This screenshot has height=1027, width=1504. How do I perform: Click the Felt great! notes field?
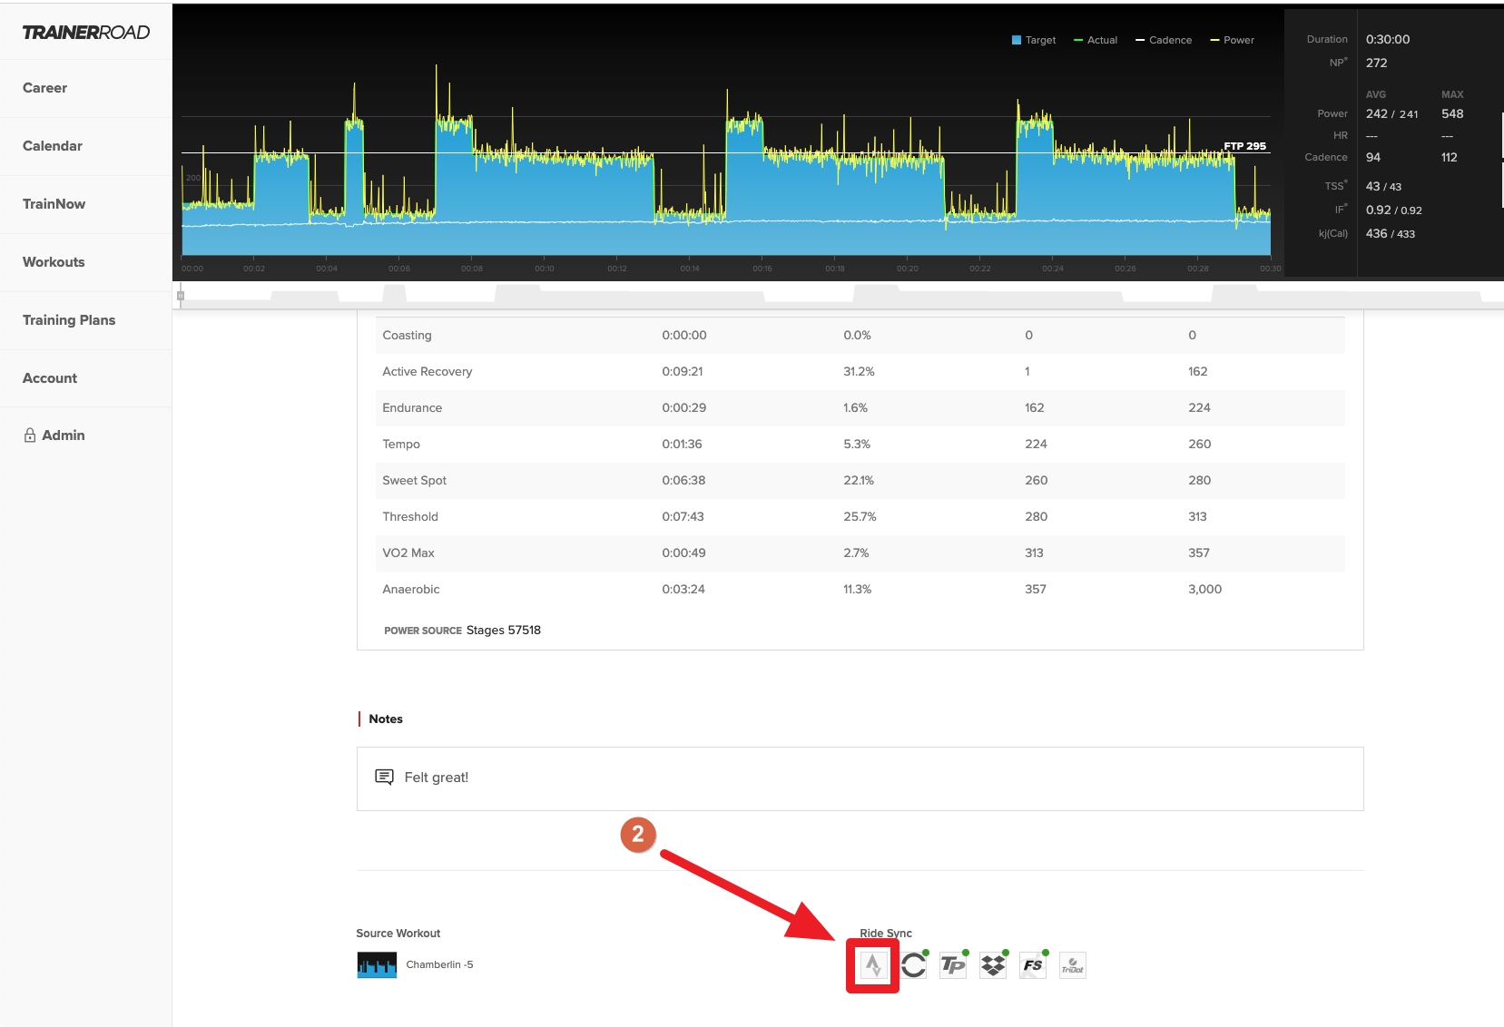click(860, 778)
